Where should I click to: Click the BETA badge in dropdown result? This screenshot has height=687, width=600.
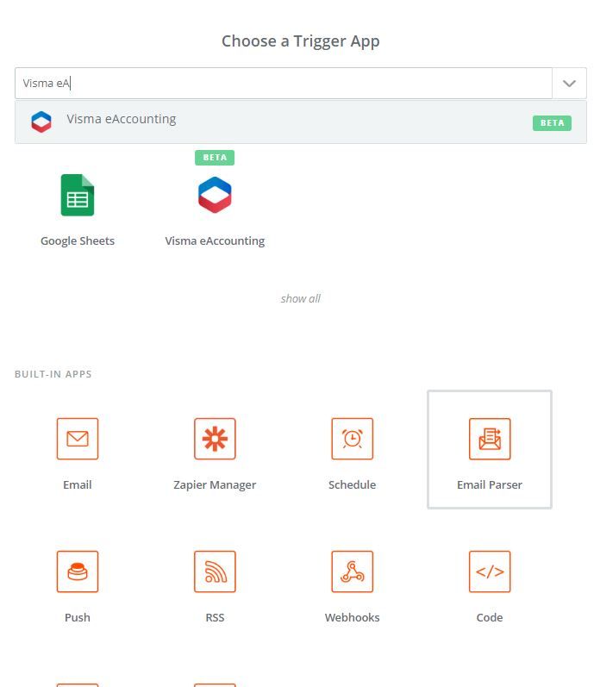click(x=552, y=122)
